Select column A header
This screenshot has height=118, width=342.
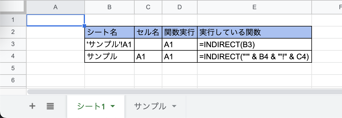[x=55, y=8]
